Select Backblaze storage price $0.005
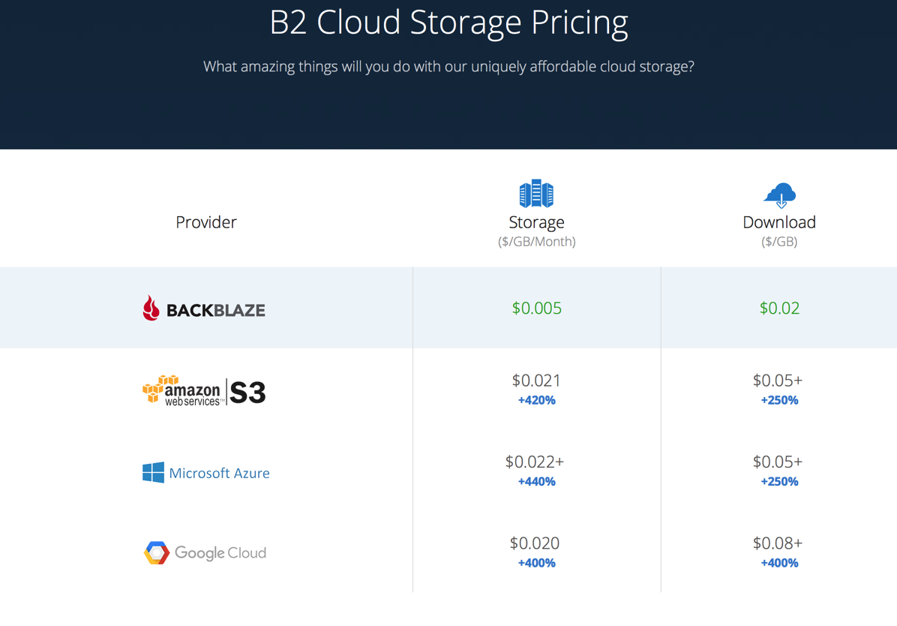 tap(536, 308)
